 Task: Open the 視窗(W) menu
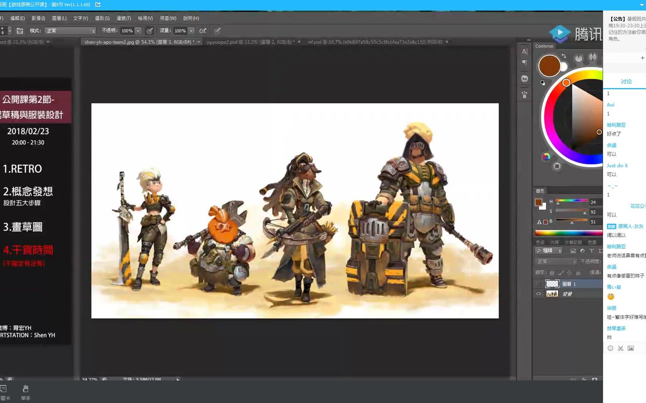coord(168,18)
